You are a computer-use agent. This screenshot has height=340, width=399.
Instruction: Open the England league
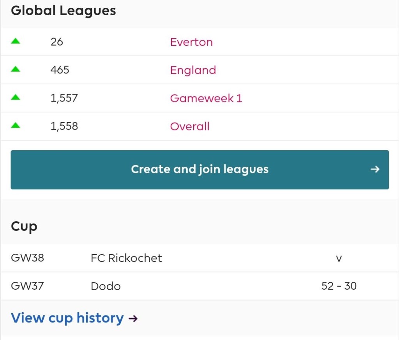click(x=193, y=70)
